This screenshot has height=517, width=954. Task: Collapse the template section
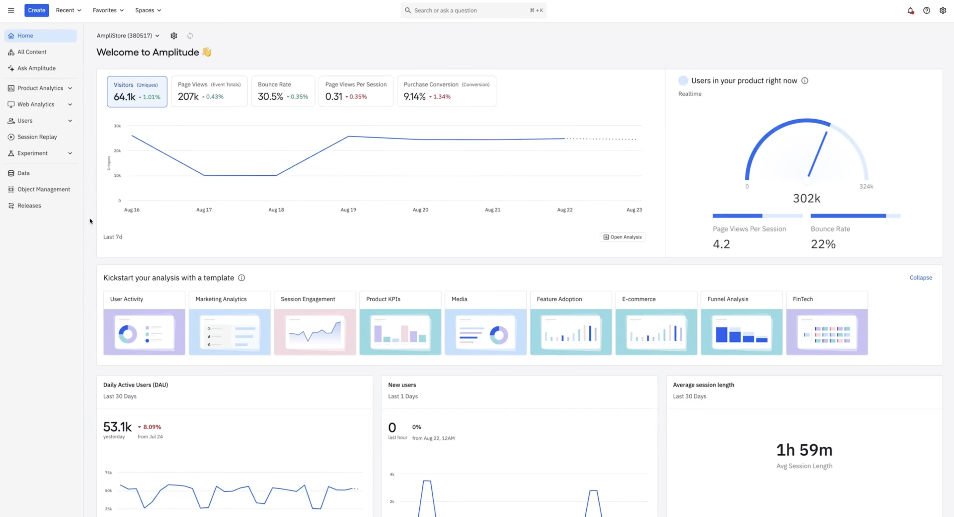[x=921, y=278]
